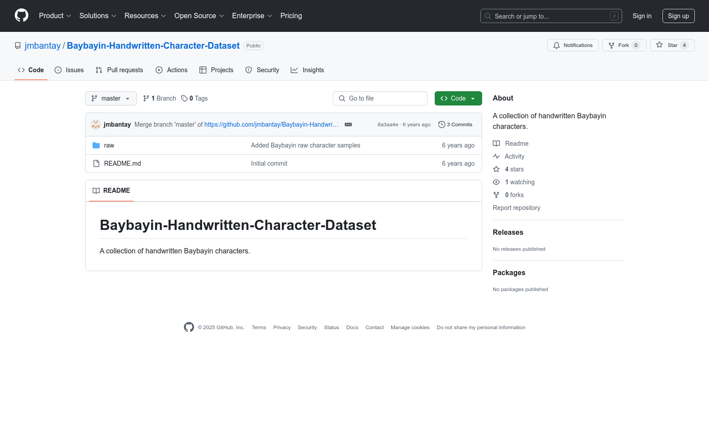Open the Docs footer link
Image resolution: width=709 pixels, height=443 pixels.
coord(352,327)
